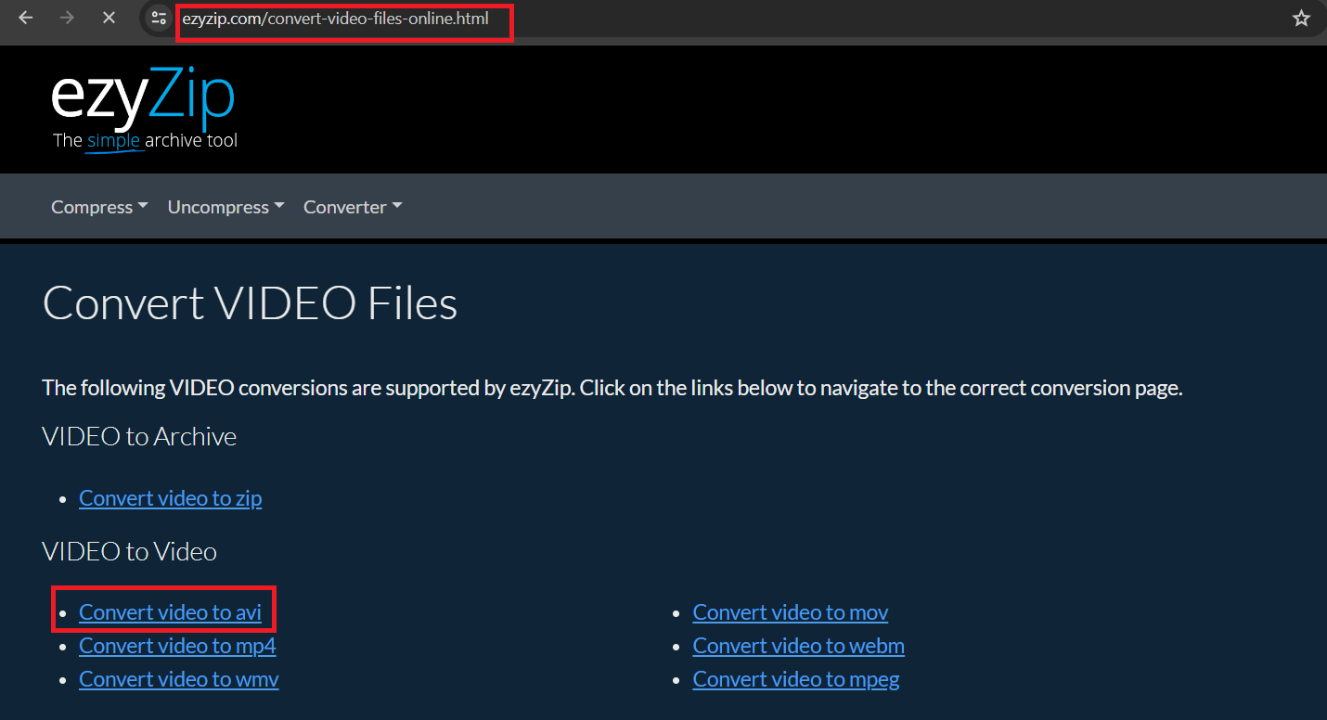Screen dimensions: 1327x720
Task: Bookmark this page via the star icon
Action: pyautogui.click(x=1300, y=17)
